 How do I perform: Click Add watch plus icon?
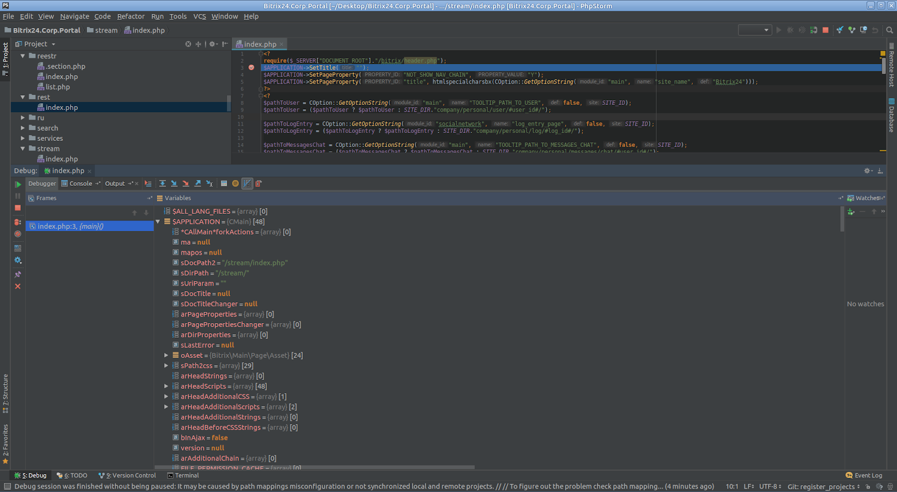pos(851,211)
